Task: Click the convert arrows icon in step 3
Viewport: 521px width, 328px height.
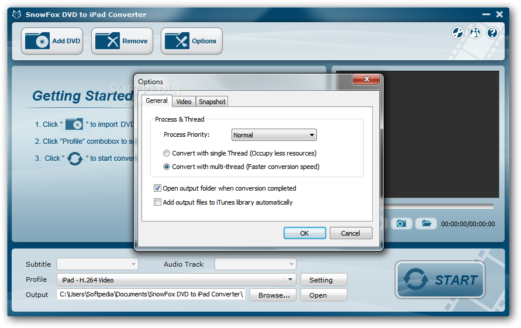Action: (x=75, y=158)
